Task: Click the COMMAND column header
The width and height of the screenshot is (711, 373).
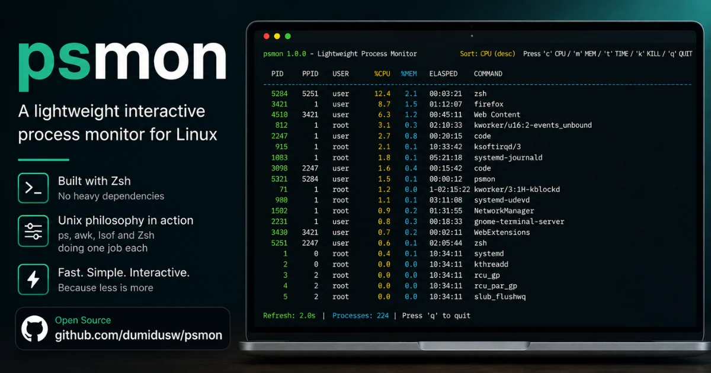Action: pyautogui.click(x=488, y=74)
